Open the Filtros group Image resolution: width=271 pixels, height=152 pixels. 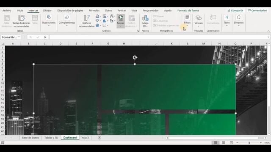(x=187, y=21)
